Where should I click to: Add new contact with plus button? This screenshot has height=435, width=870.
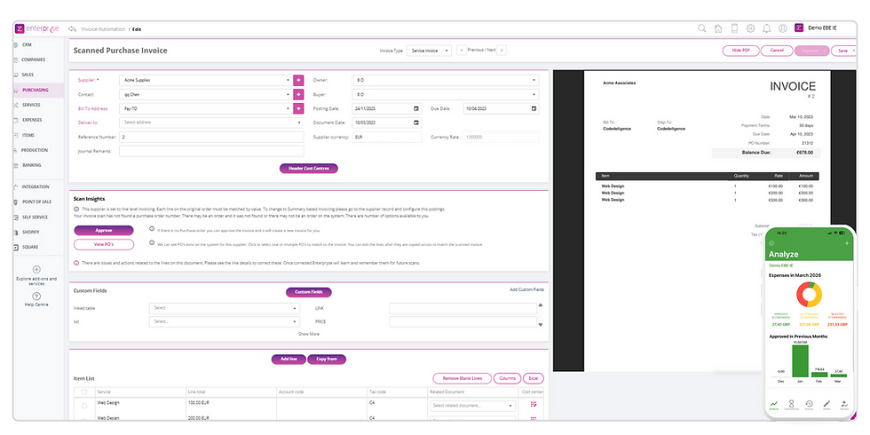298,94
